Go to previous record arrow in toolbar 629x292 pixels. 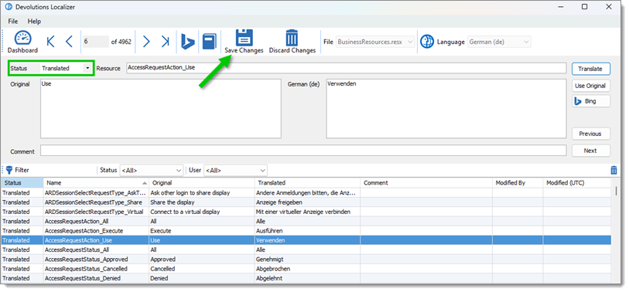(69, 41)
